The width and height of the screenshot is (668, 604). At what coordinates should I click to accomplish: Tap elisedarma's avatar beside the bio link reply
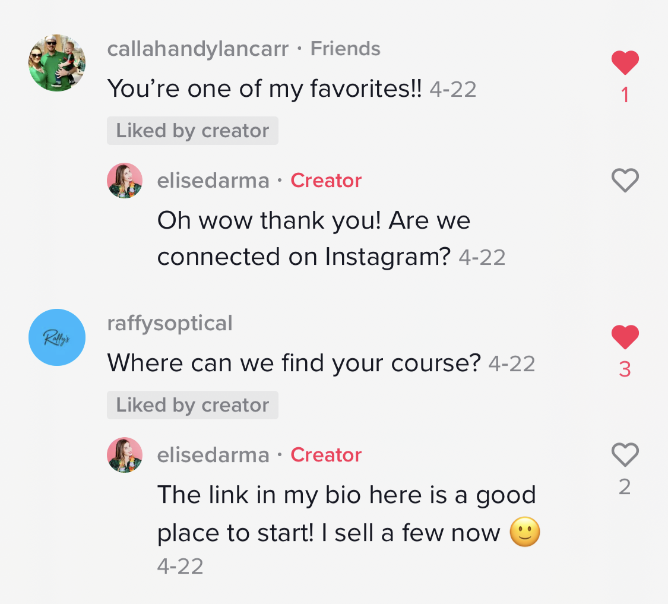pos(125,455)
